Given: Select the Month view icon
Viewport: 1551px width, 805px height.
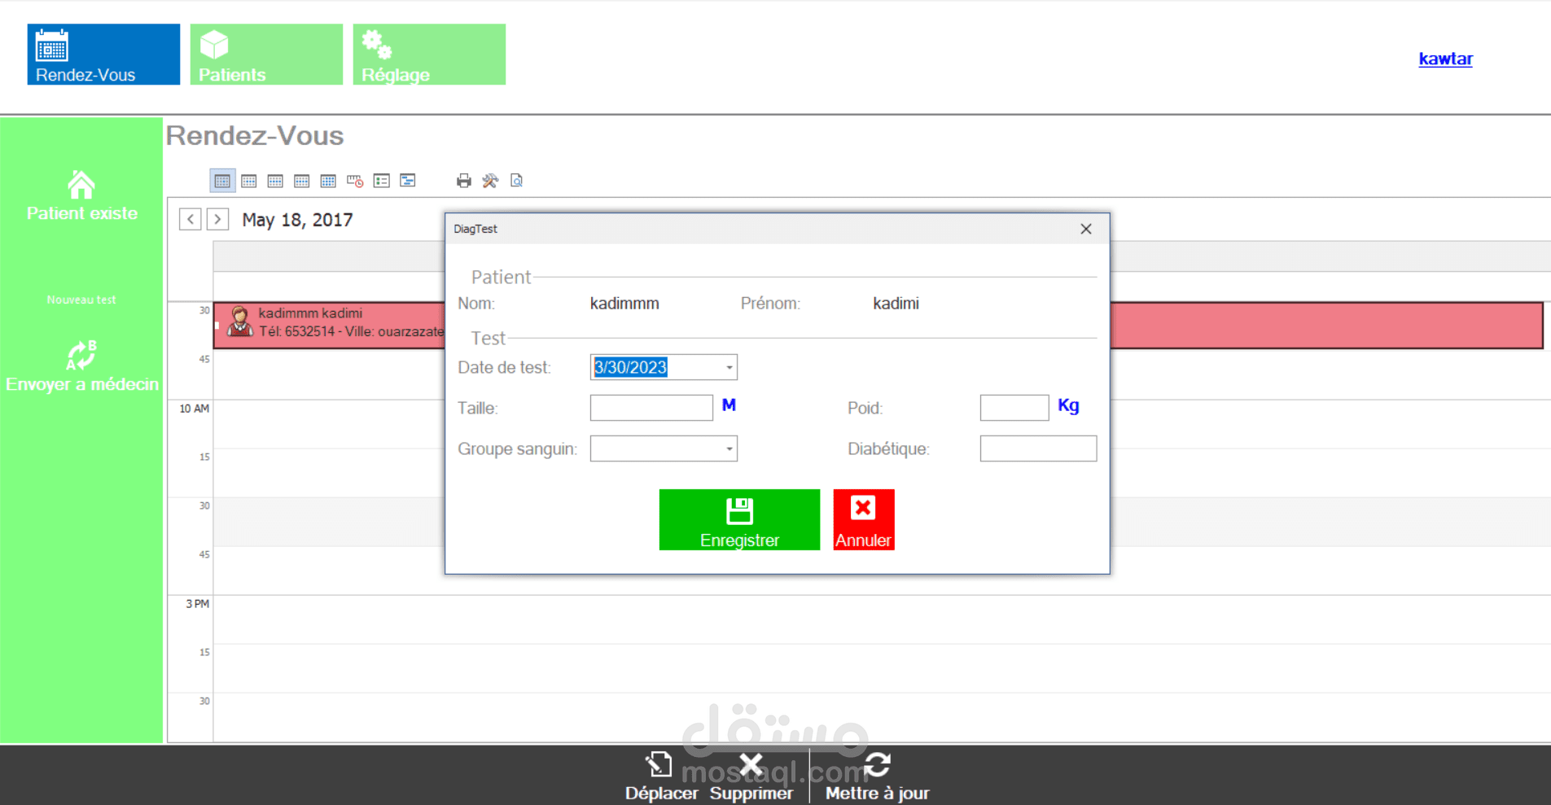Looking at the screenshot, I should point(328,181).
